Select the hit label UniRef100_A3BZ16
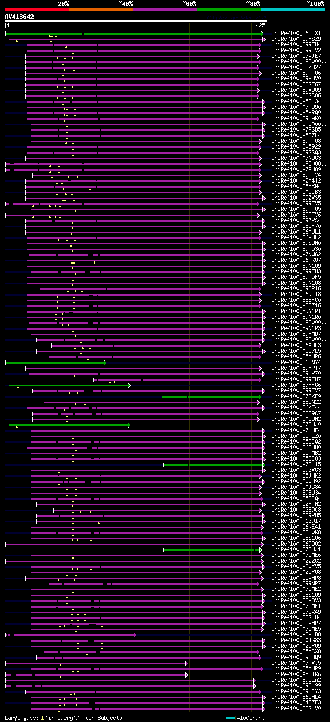 point(295,305)
